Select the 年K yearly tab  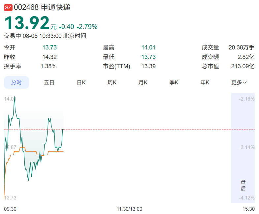click(205, 82)
